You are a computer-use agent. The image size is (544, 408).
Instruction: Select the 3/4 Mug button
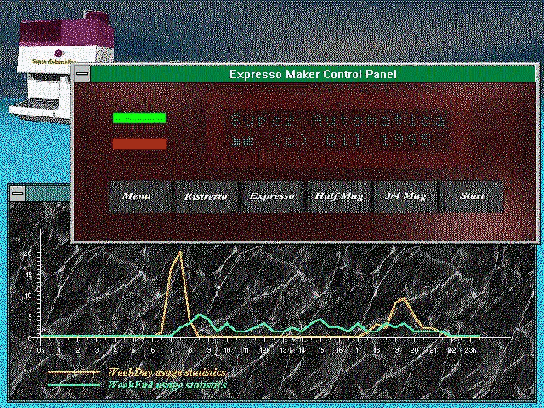[405, 196]
